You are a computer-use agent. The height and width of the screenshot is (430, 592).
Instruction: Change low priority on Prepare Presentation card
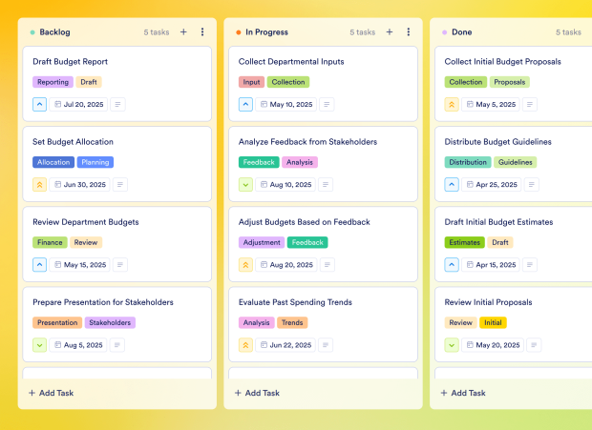pos(40,345)
